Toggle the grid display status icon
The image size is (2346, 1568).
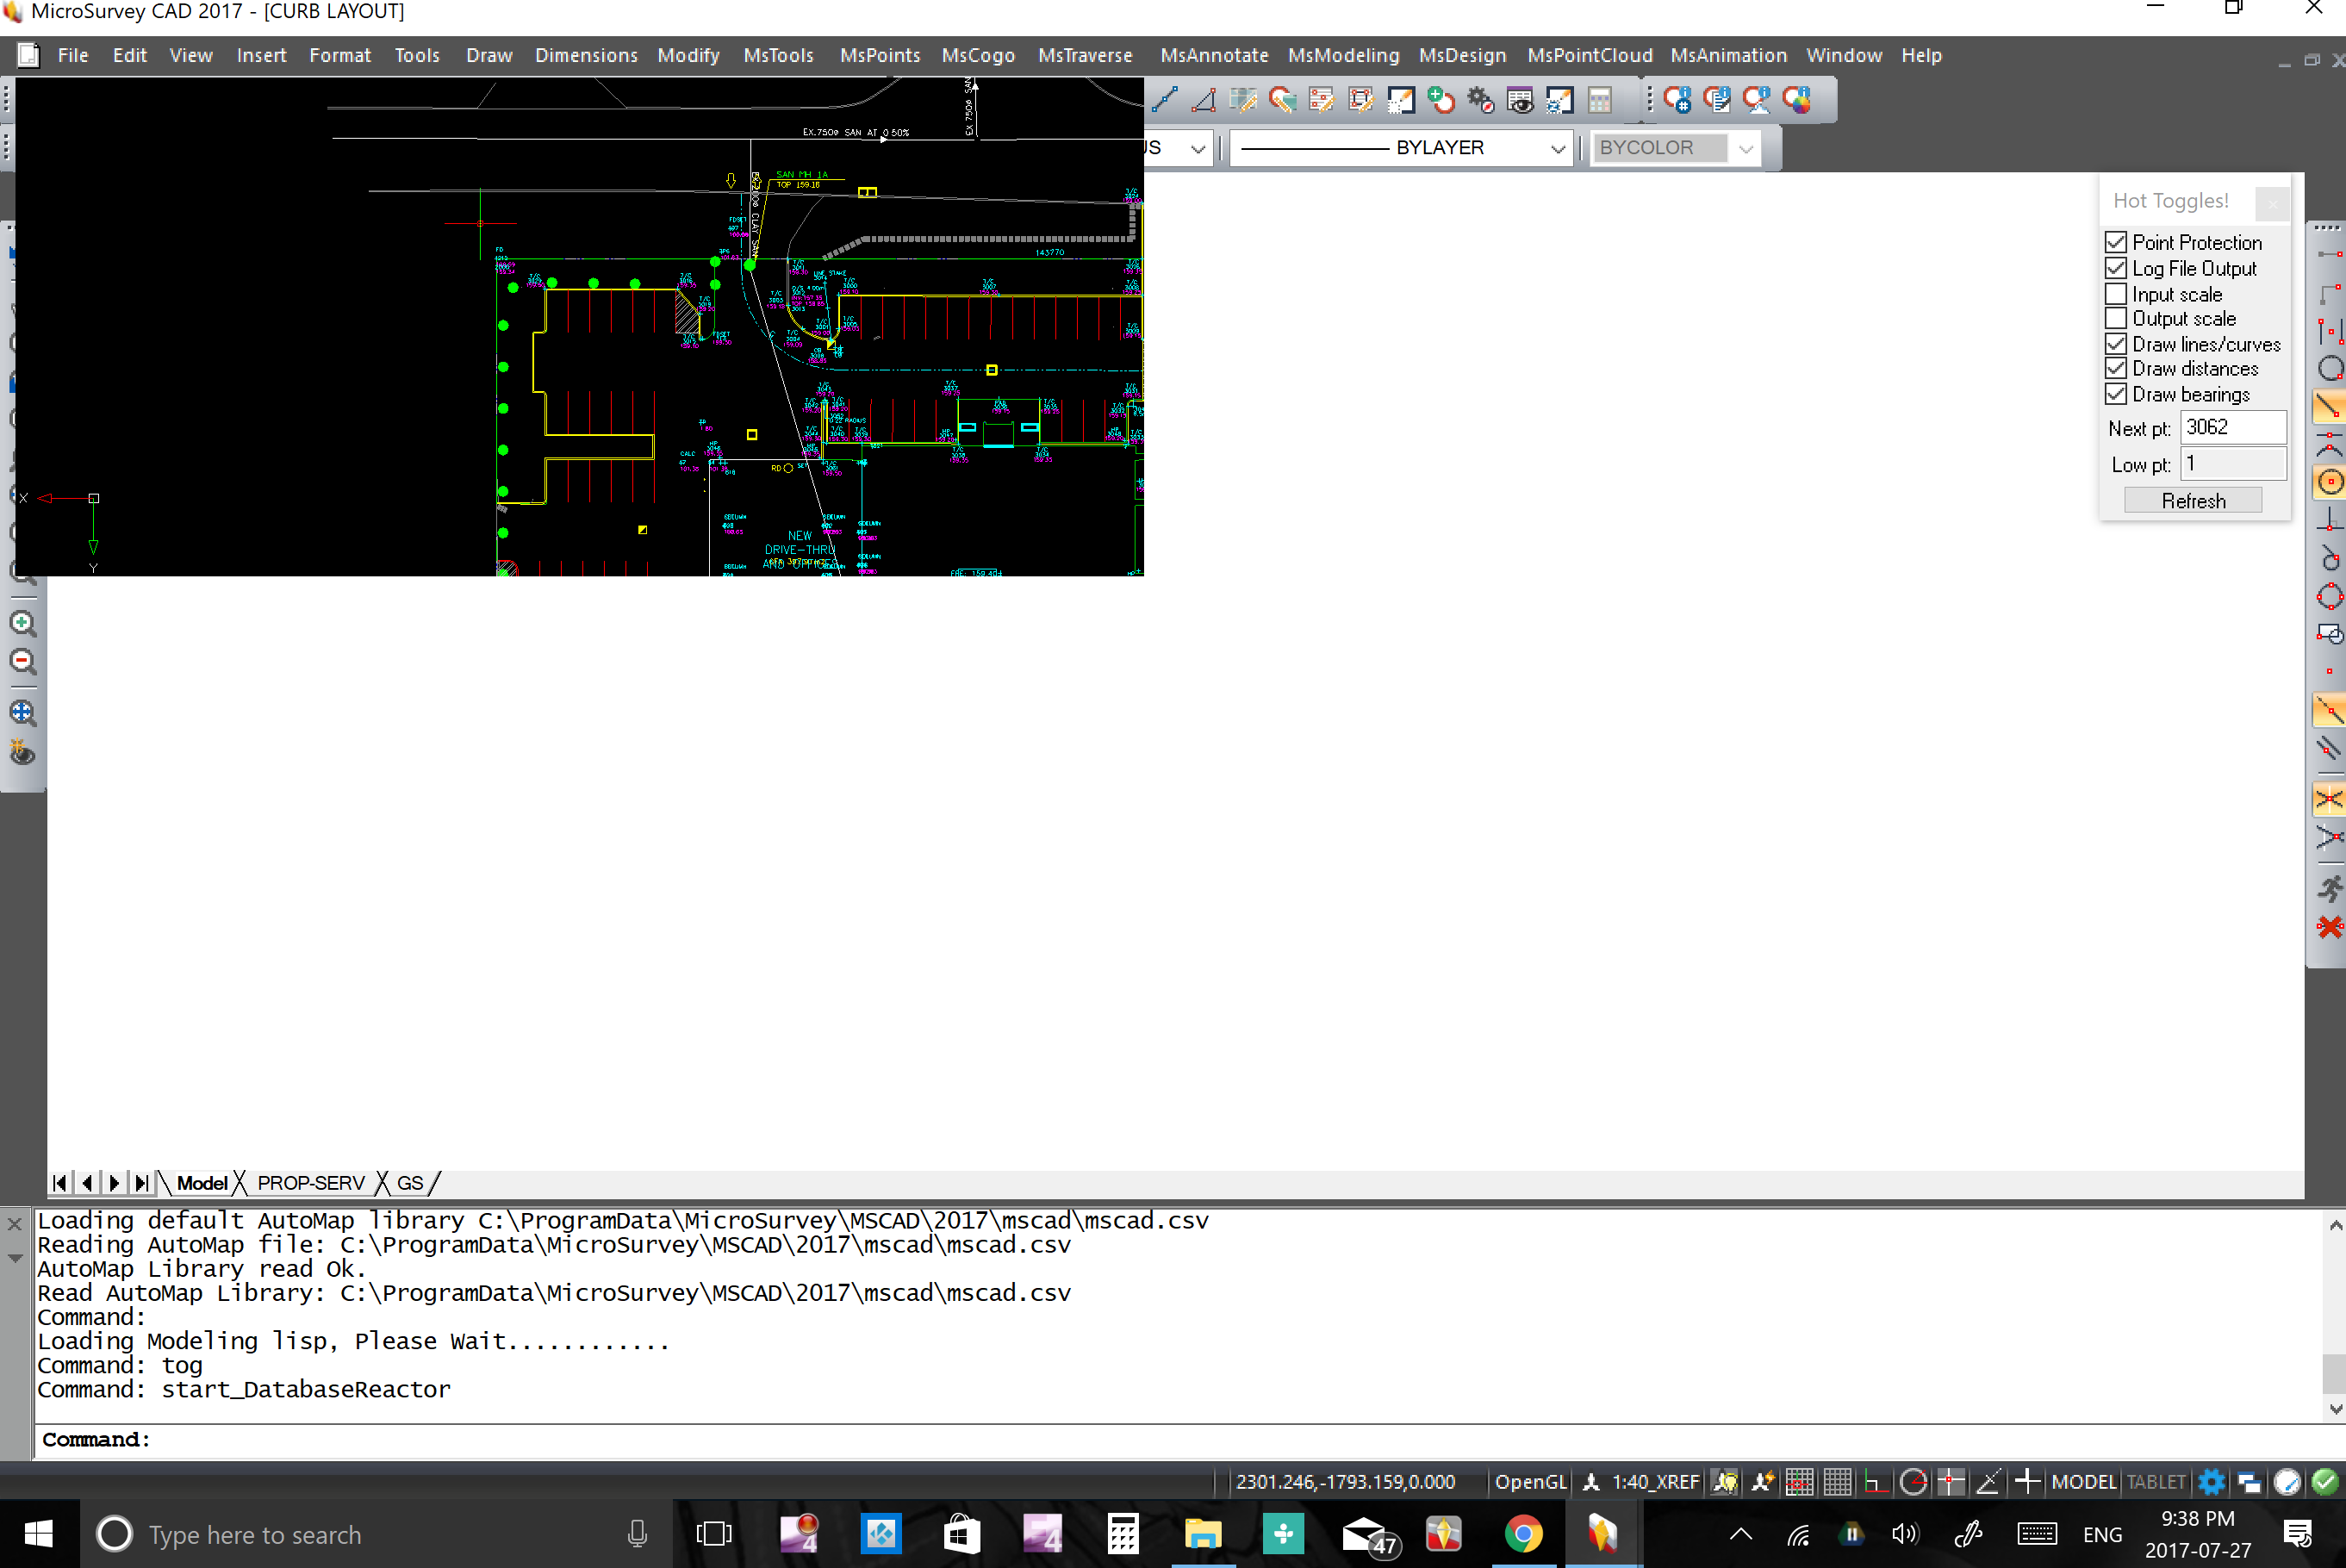point(1837,1482)
